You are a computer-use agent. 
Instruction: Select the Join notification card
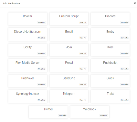[69, 50]
